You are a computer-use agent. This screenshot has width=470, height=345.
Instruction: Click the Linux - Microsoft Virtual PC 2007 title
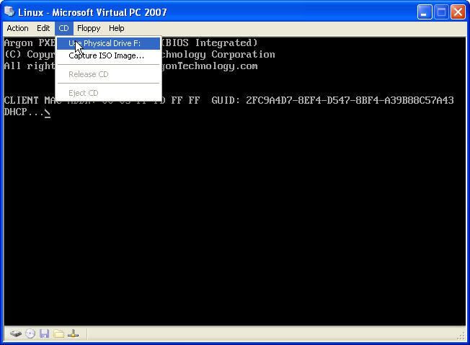tap(92, 12)
